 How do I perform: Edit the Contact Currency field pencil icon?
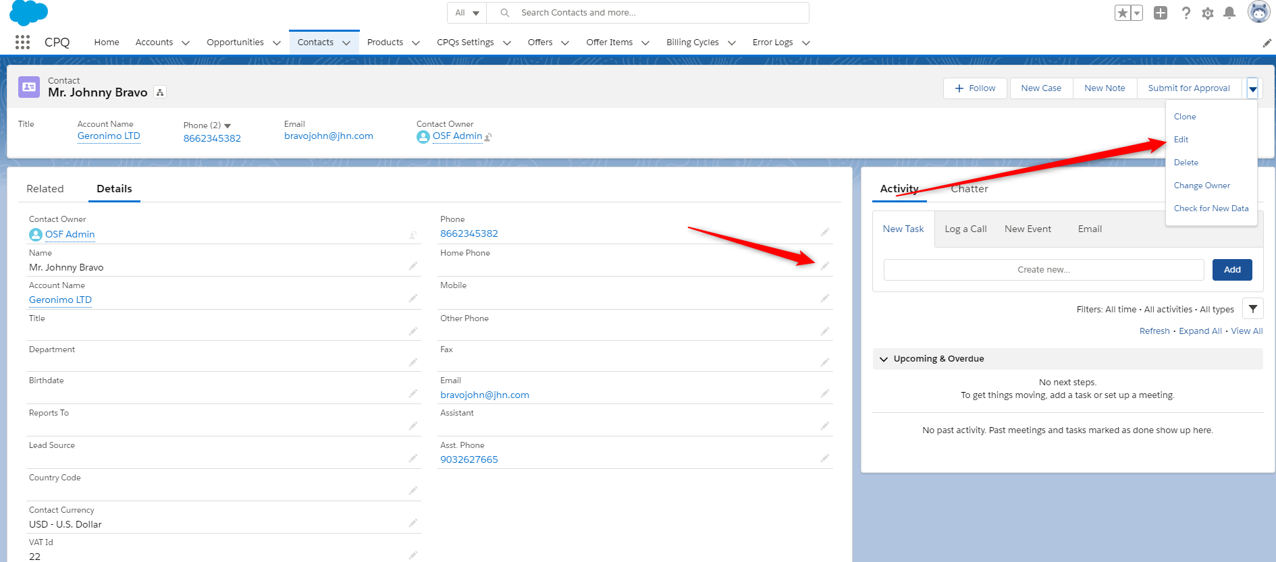pyautogui.click(x=413, y=523)
